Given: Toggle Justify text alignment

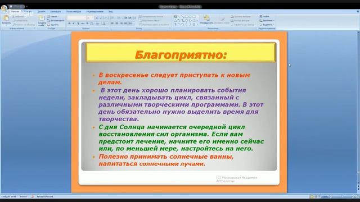Looking at the screenshot, I should tap(125, 24).
